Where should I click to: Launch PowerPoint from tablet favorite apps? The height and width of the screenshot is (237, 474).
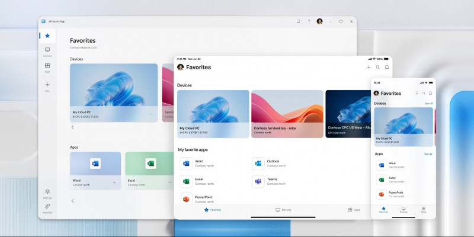[x=197, y=198]
